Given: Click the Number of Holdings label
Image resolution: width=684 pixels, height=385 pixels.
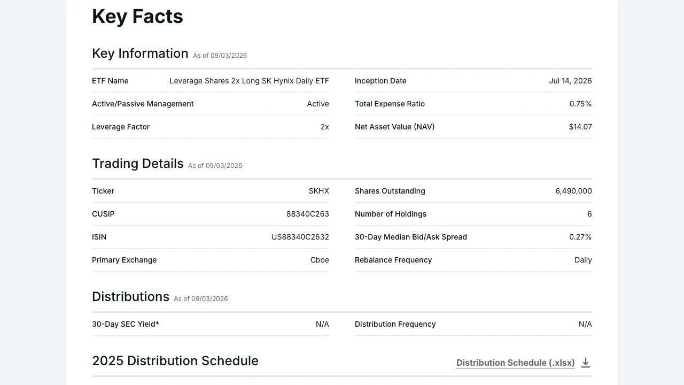Looking at the screenshot, I should (x=391, y=214).
